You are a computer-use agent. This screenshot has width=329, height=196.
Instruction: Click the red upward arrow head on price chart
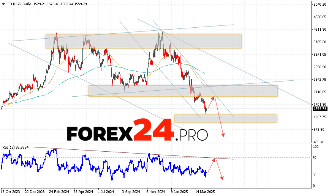[x=214, y=97]
